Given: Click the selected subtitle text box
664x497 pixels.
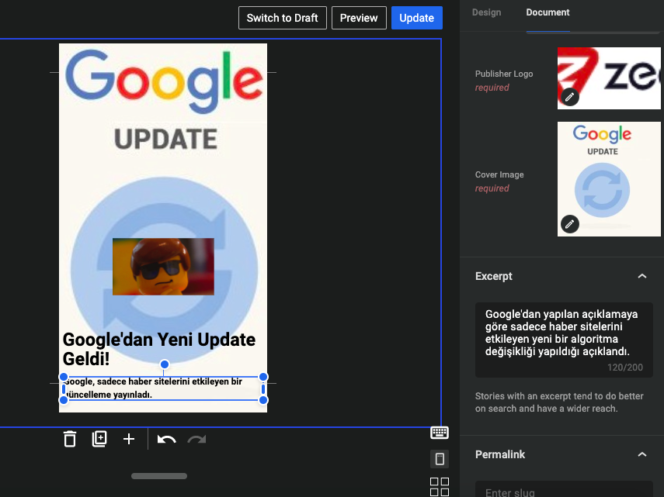Looking at the screenshot, I should click(x=163, y=388).
